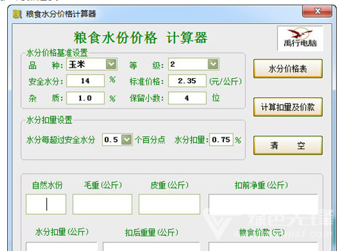Click the 扣前净重(公斤) output box
Image resolution: width=344 pixels, height=251 pixels.
pyautogui.click(x=263, y=204)
